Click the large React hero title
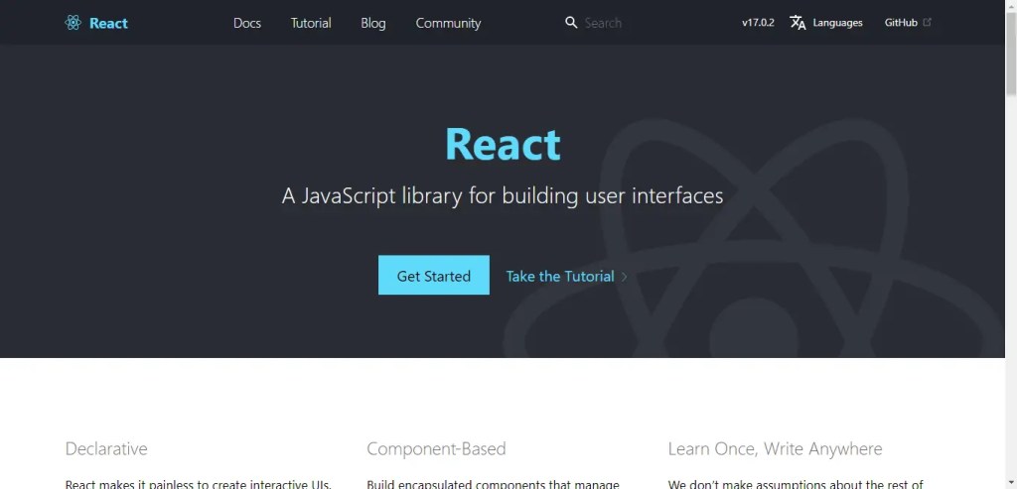The height and width of the screenshot is (489, 1017). pos(503,143)
